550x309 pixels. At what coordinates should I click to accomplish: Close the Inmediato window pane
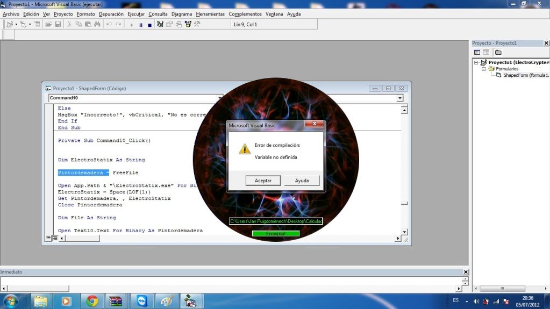tap(466, 272)
